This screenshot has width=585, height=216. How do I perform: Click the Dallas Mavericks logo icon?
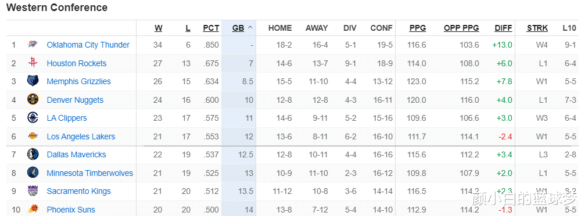33,154
